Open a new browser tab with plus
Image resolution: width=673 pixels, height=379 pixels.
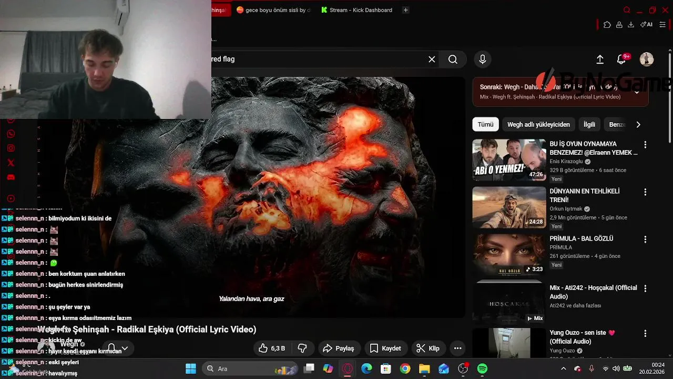(x=405, y=10)
